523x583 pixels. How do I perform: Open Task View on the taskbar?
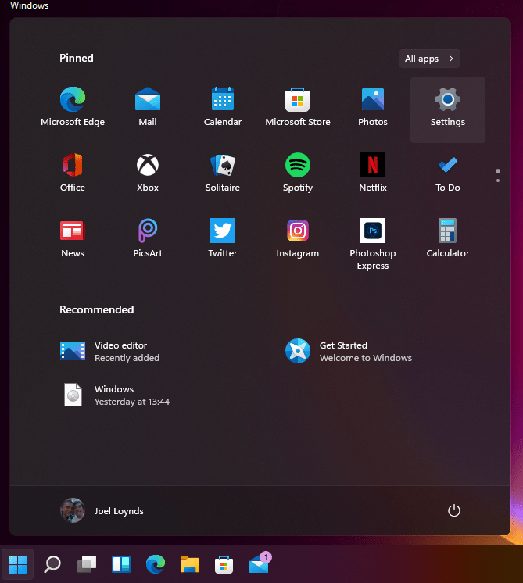[87, 564]
